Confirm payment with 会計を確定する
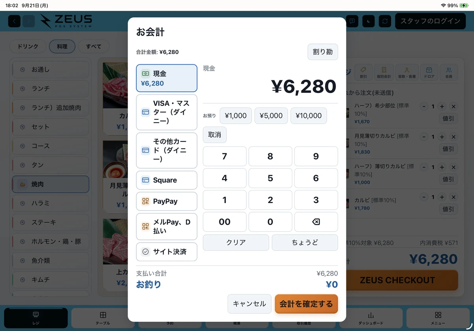Image resolution: width=474 pixels, height=331 pixels. click(307, 304)
